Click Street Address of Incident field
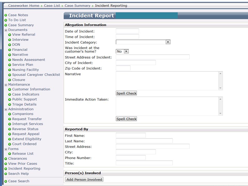The width and height of the screenshot is (248, 186). [x=153, y=57]
